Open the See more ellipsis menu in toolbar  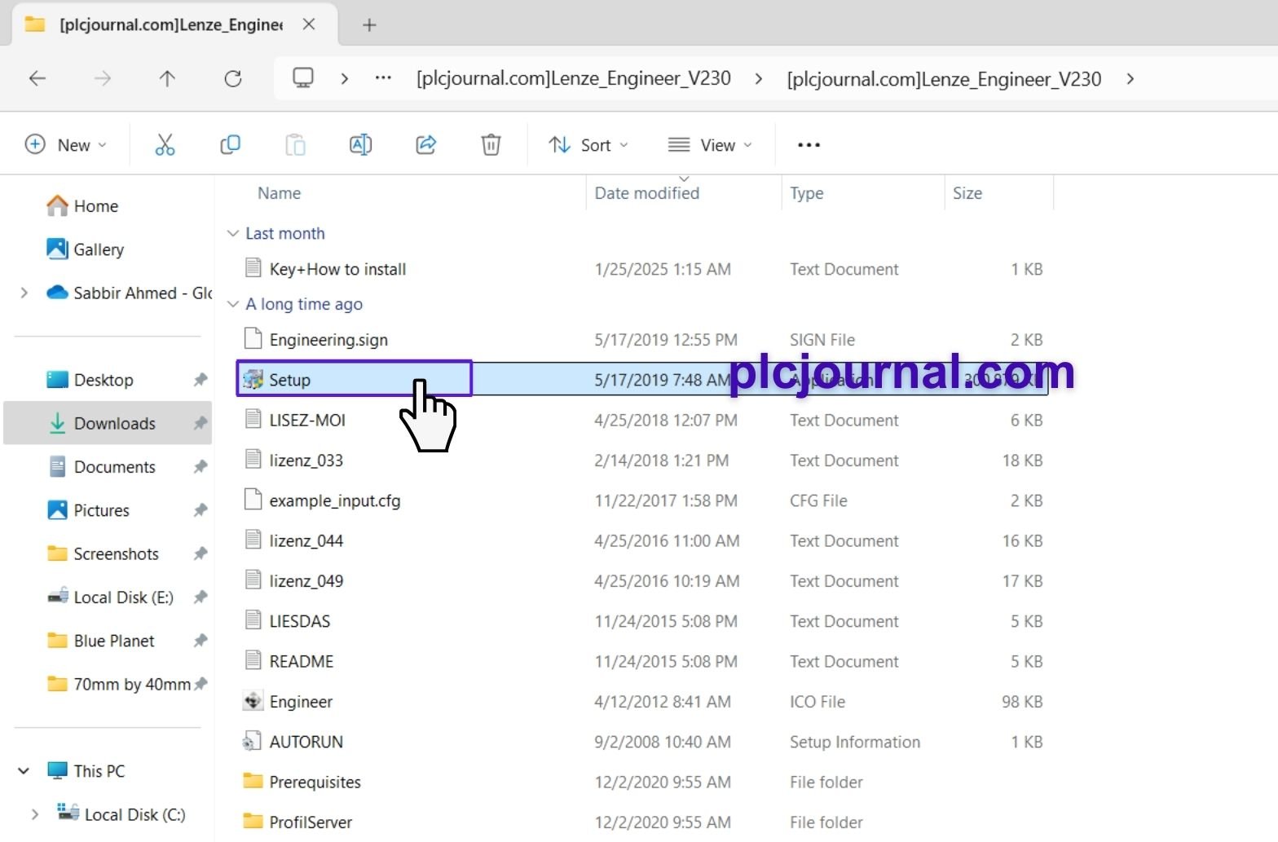point(809,145)
